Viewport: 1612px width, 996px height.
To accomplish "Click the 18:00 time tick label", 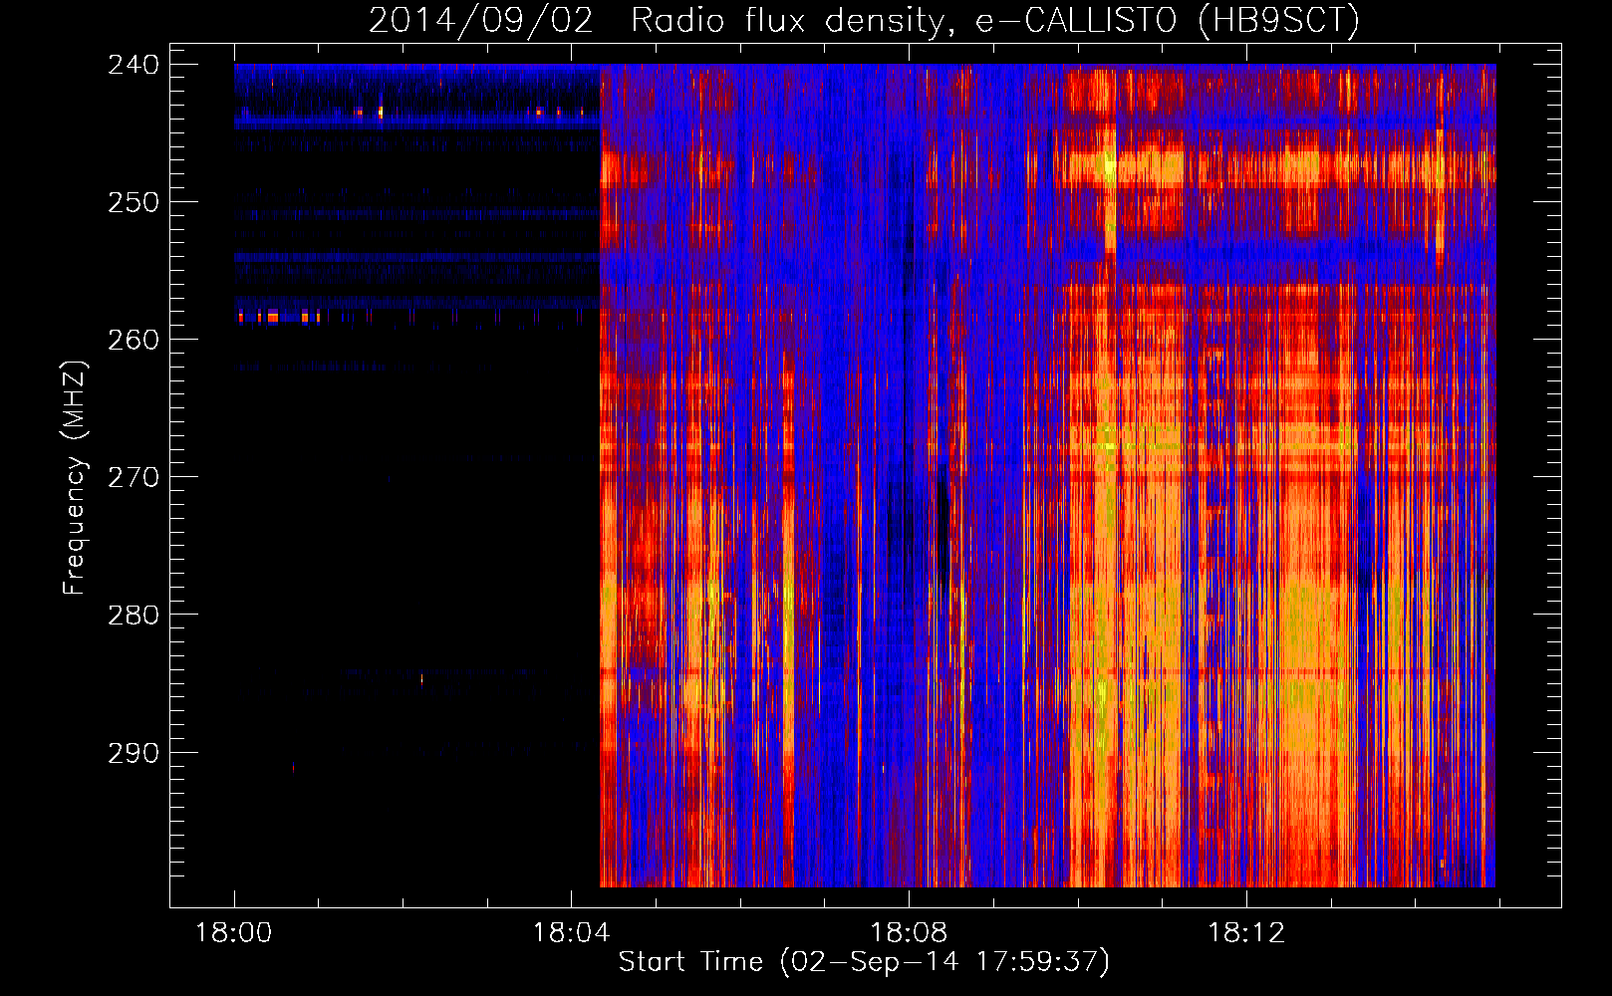I will click(x=234, y=933).
